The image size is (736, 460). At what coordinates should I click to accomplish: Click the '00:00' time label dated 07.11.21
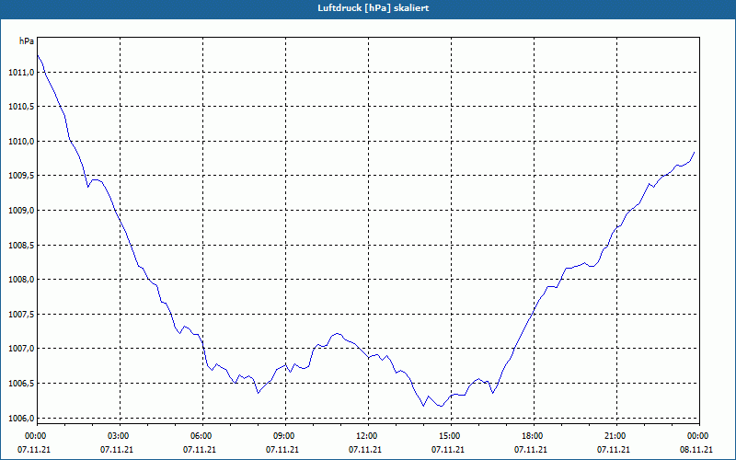tap(35, 436)
